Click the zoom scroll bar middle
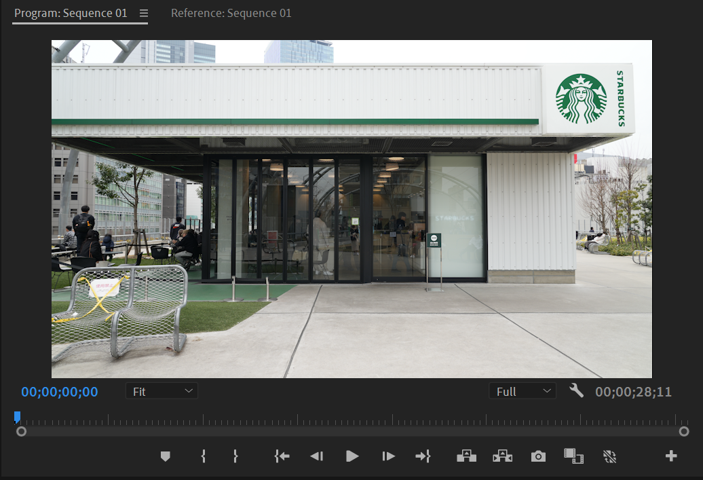Viewport: 703px width, 480px height. click(352, 432)
